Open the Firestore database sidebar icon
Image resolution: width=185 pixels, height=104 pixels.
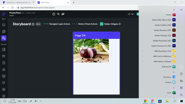pos(4,50)
